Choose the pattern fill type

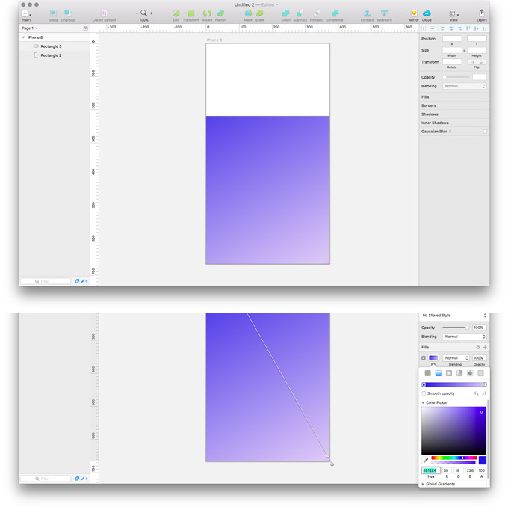coord(470,373)
